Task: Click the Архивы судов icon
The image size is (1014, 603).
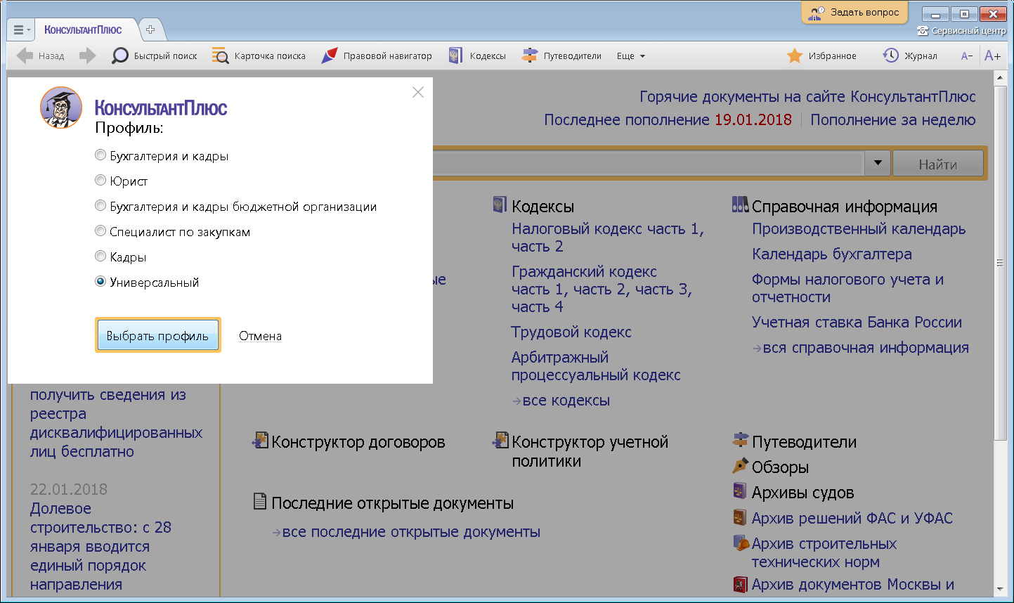Action: coord(740,491)
